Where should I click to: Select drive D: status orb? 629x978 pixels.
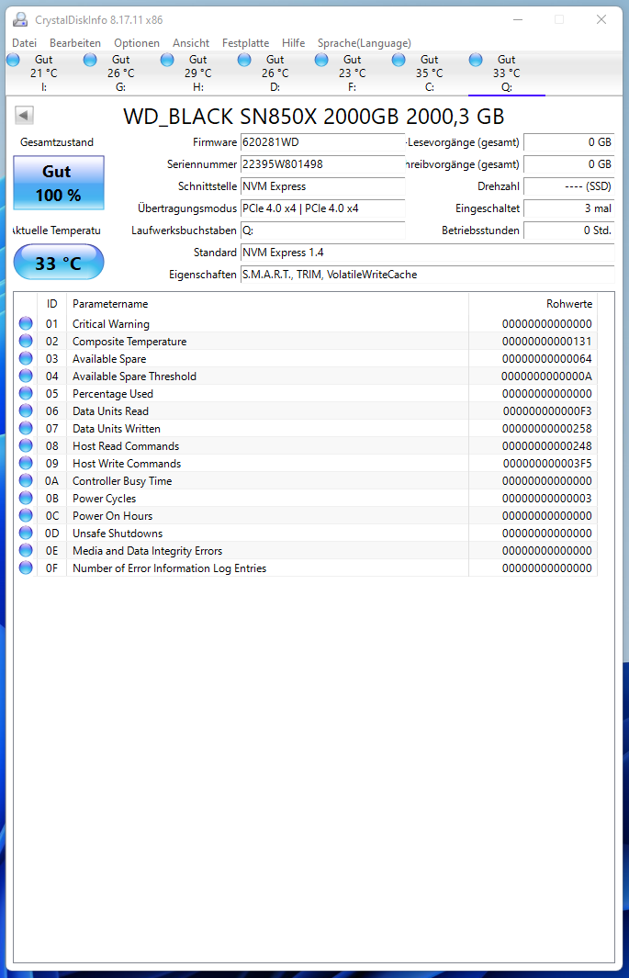tap(244, 60)
